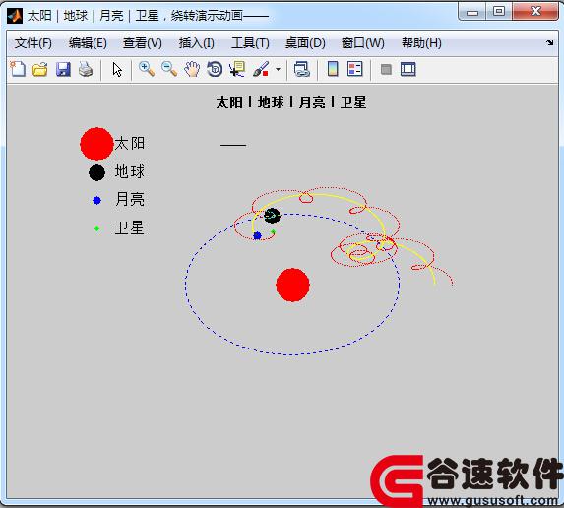The image size is (564, 508).
Task: Select the Edit Plot arrow tool
Action: pos(117,70)
